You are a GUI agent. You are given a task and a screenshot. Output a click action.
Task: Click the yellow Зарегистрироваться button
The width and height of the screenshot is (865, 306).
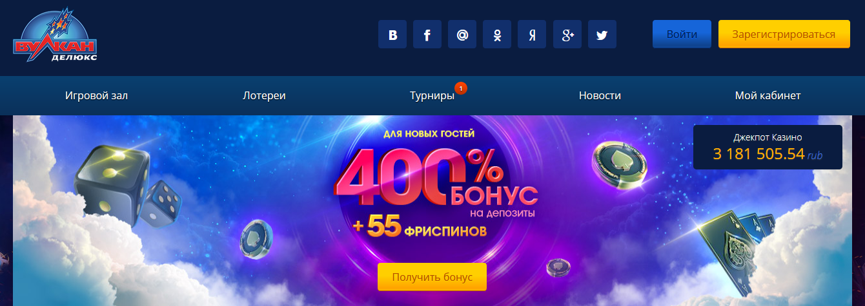click(x=784, y=34)
